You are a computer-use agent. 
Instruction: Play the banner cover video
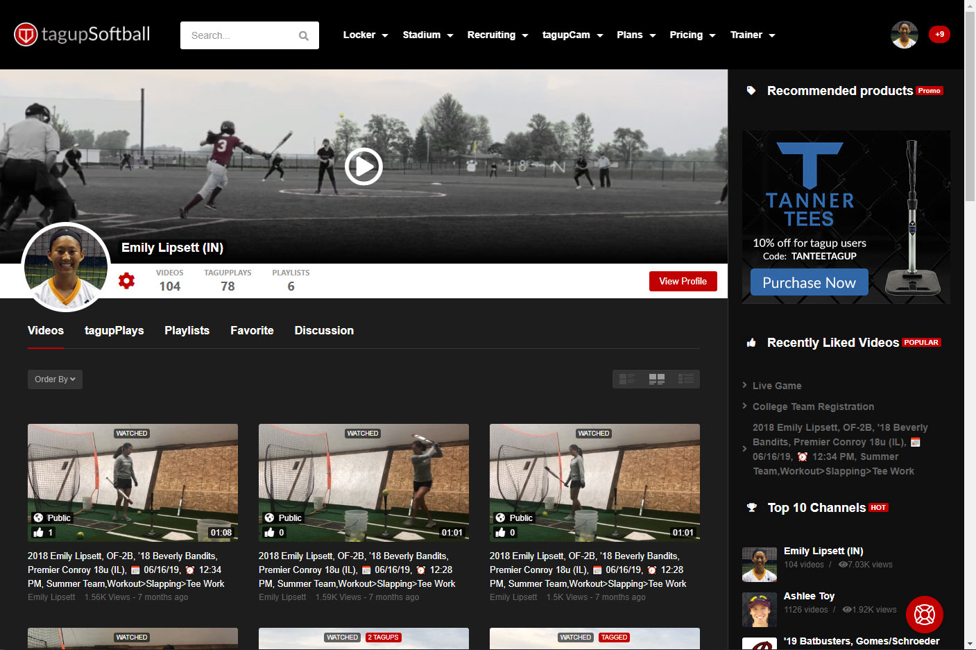point(363,166)
